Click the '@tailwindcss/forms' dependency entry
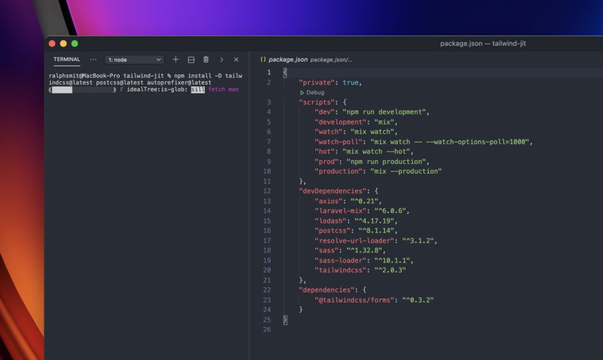The image size is (603, 360). 353,299
